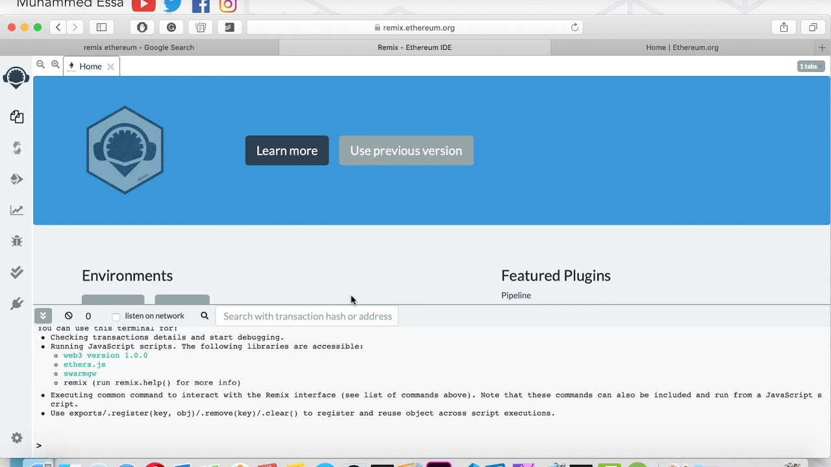Viewport: 831px width, 467px height.
Task: Go forward in Safari history
Action: pos(75,27)
